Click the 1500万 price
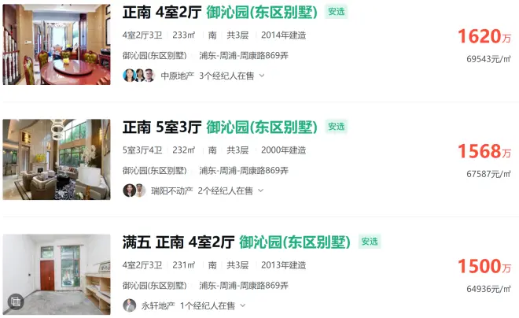Viewport: 519px width, 318px height. tap(484, 266)
